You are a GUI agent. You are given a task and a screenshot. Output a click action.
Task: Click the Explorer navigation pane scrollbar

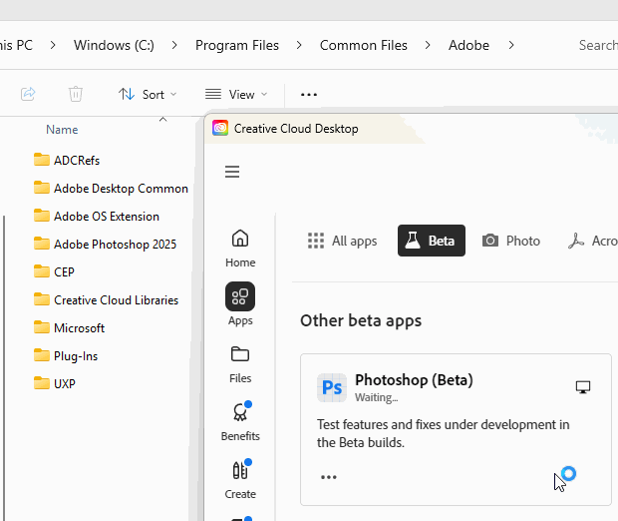pyautogui.click(x=4, y=367)
